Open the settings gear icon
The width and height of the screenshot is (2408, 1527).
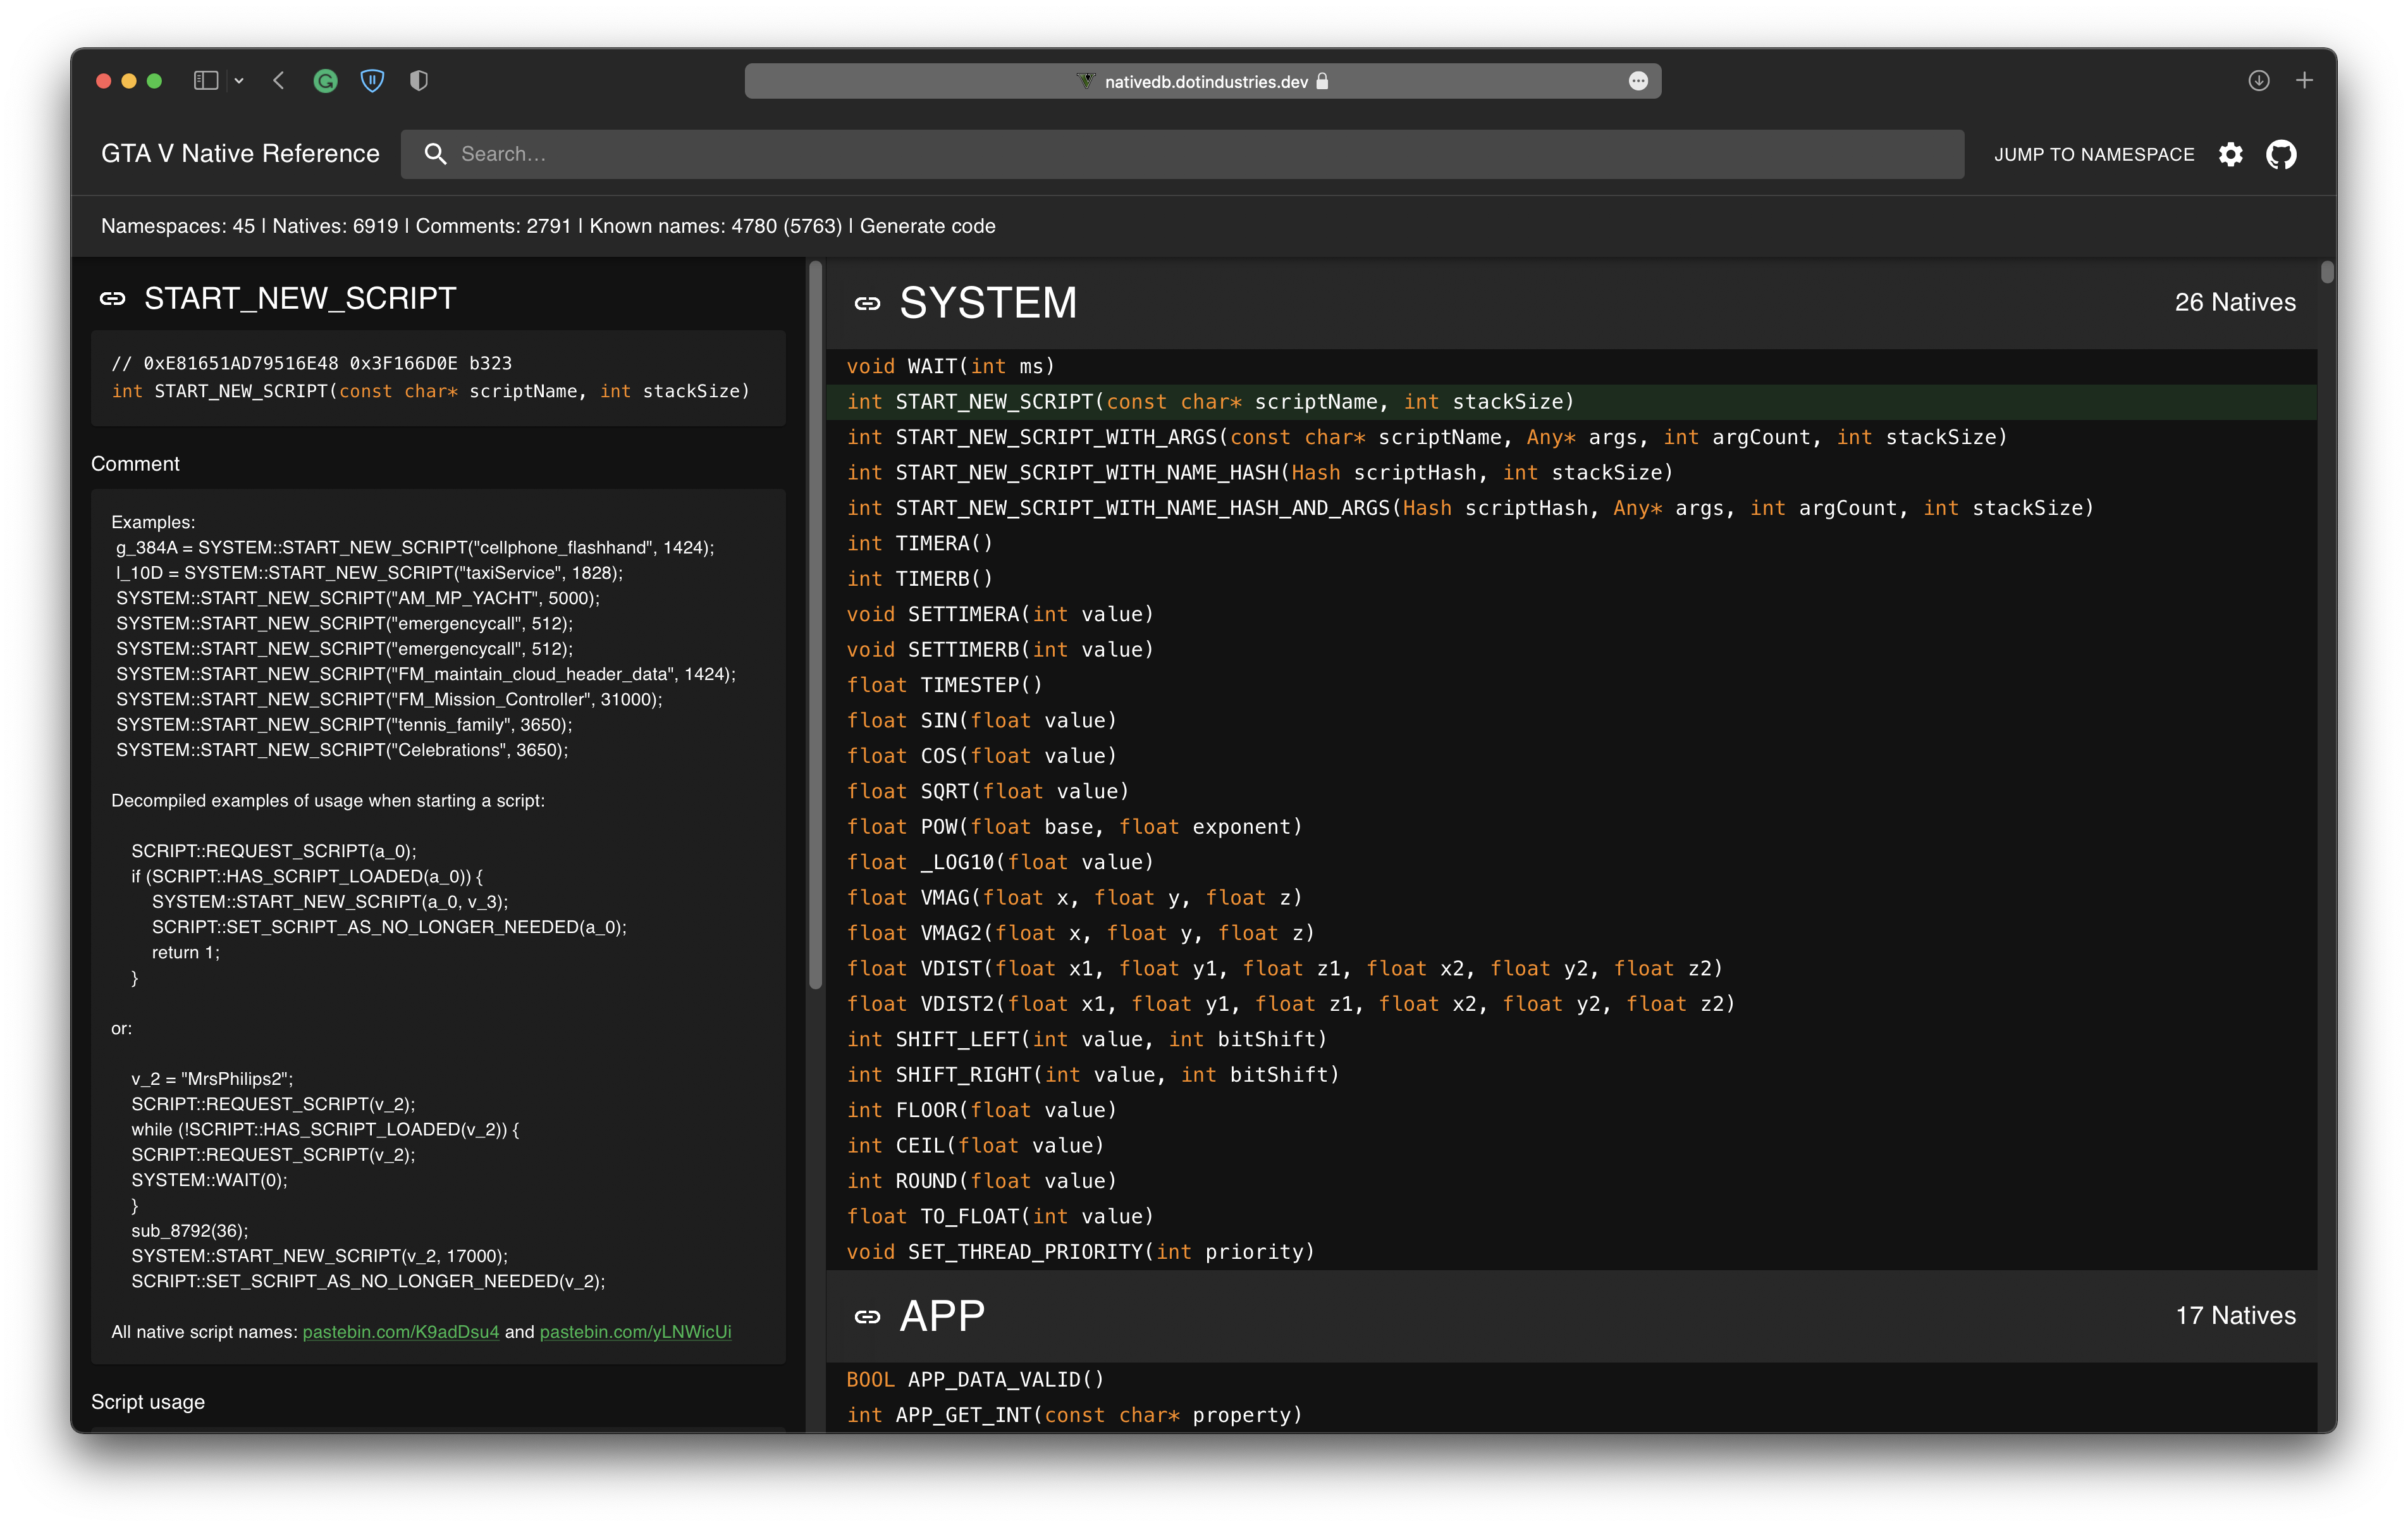click(x=2230, y=154)
